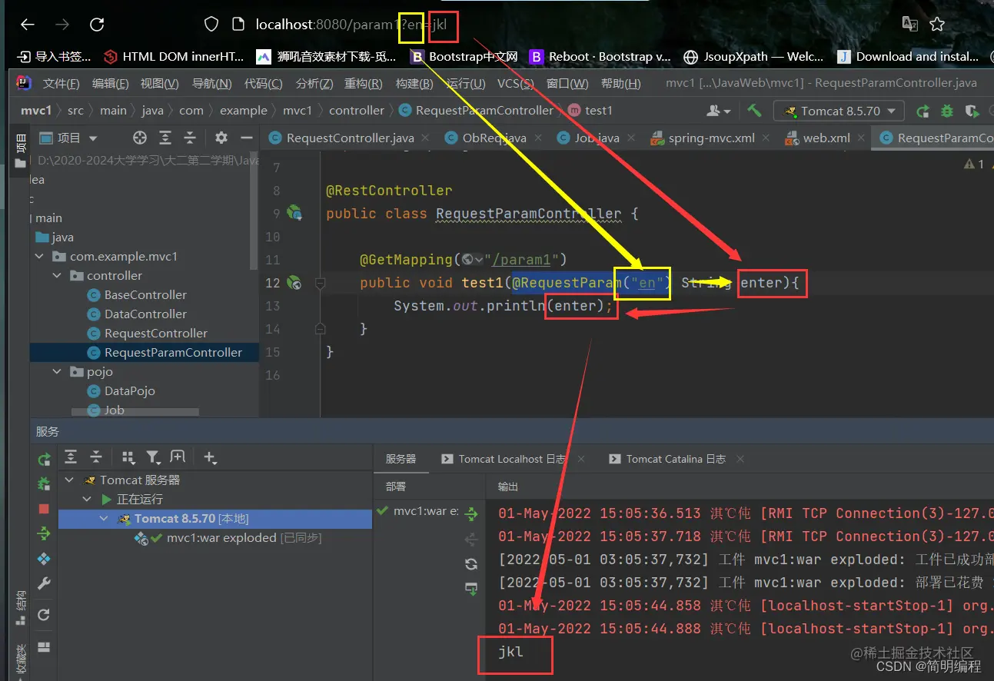994x681 pixels.
Task: Collapse the pojo package folder
Action: (x=57, y=371)
